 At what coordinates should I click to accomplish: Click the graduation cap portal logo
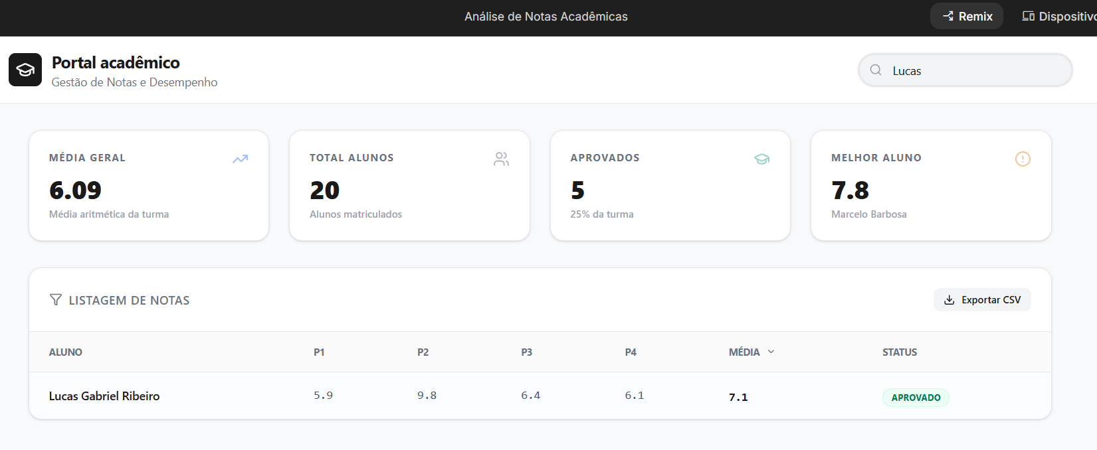25,70
